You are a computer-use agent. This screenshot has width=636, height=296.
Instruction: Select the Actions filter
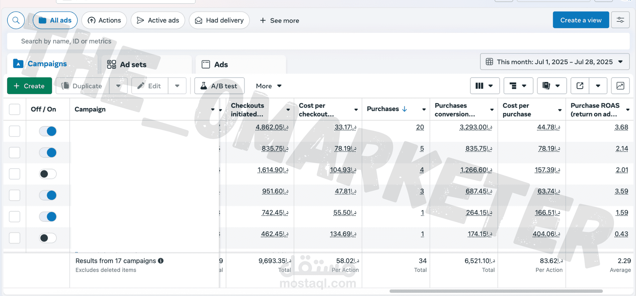coord(104,20)
